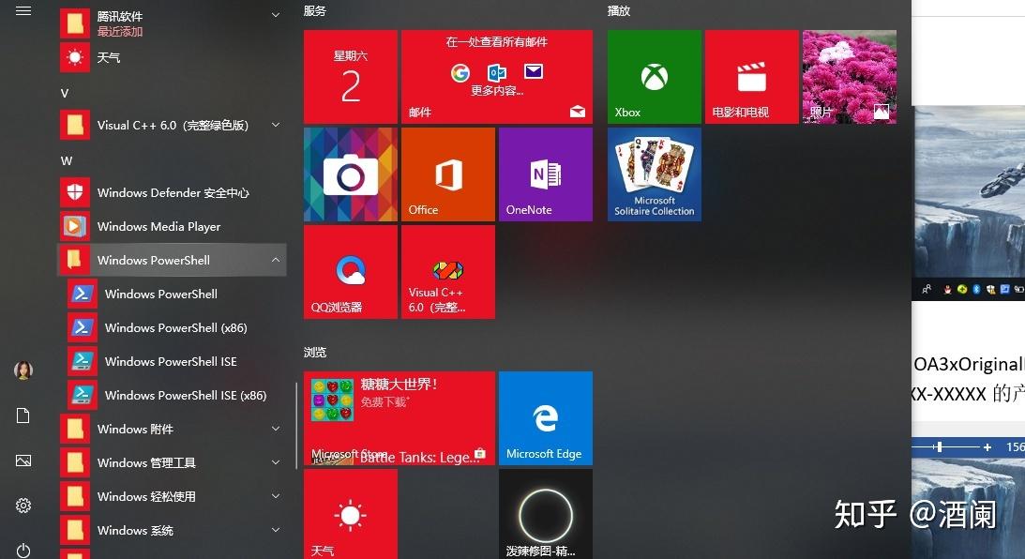Open the user account avatar

coord(23,370)
